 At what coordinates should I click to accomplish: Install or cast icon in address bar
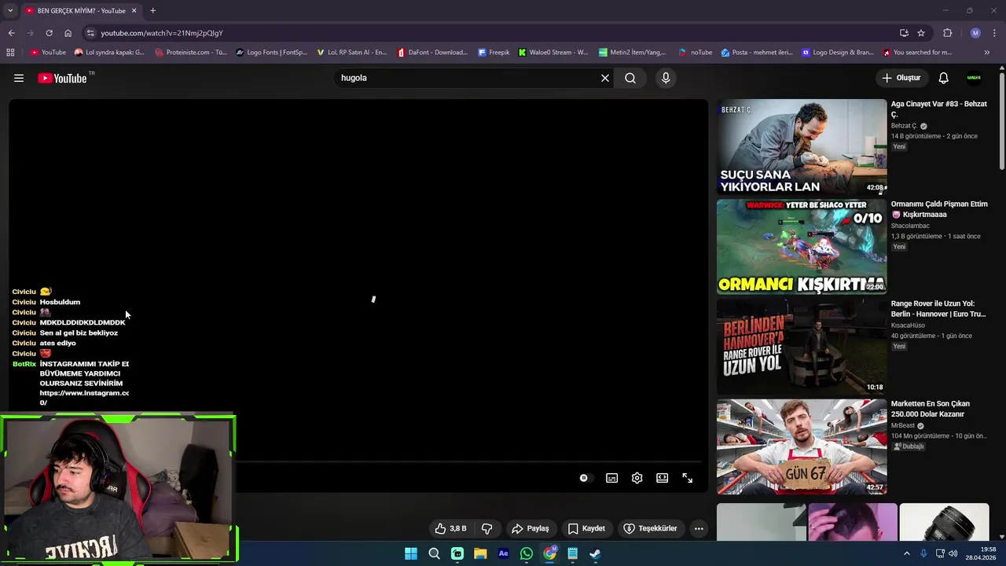[904, 33]
